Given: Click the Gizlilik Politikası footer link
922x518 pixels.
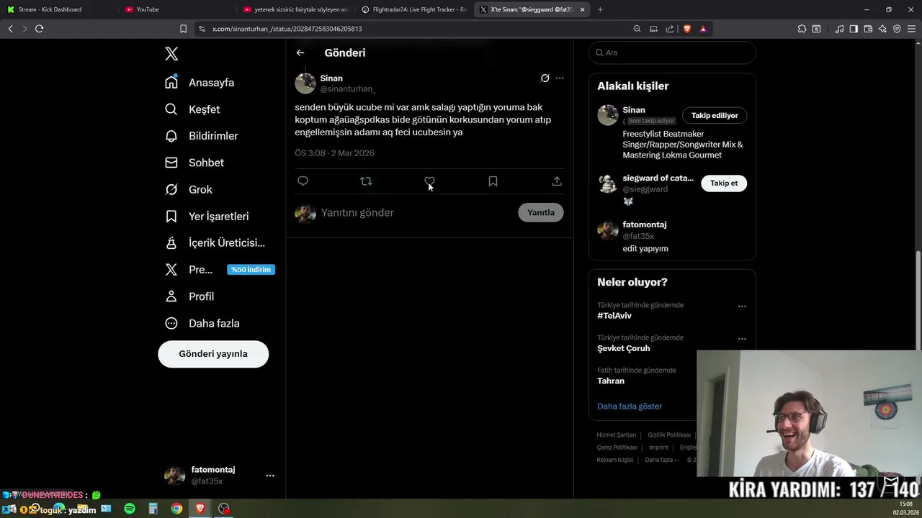Looking at the screenshot, I should point(669,435).
